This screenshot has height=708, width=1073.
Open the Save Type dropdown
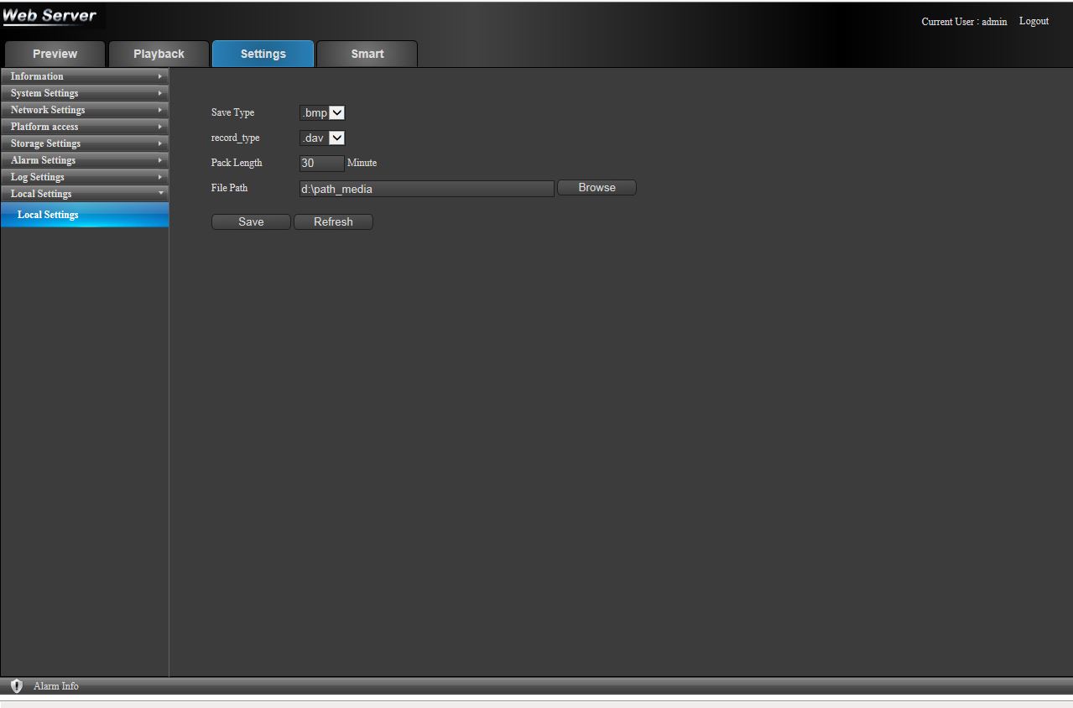tap(322, 112)
